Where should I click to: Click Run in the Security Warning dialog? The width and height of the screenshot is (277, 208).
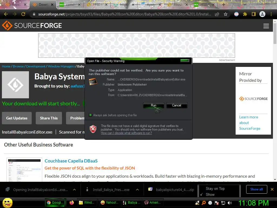[154, 105]
